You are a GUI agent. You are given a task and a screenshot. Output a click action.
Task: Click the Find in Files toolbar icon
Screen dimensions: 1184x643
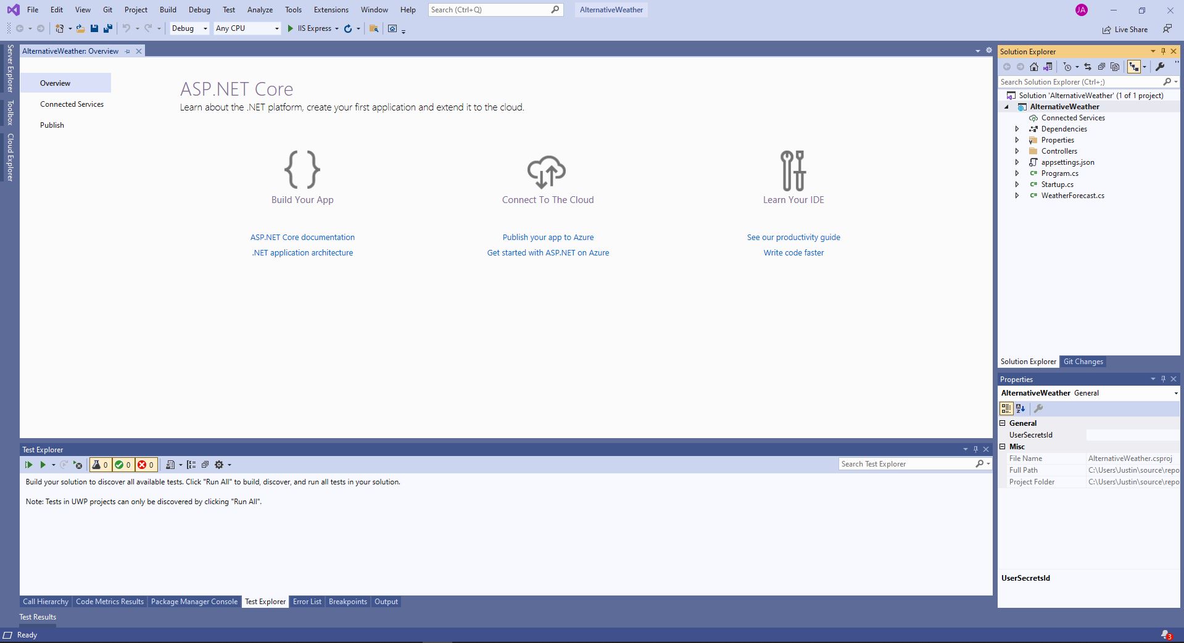(x=374, y=28)
